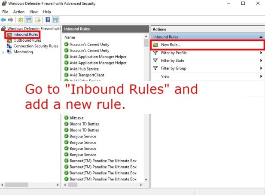Click the Filter by Profile funnel icon
The width and height of the screenshot is (265, 195).
[x=155, y=53]
